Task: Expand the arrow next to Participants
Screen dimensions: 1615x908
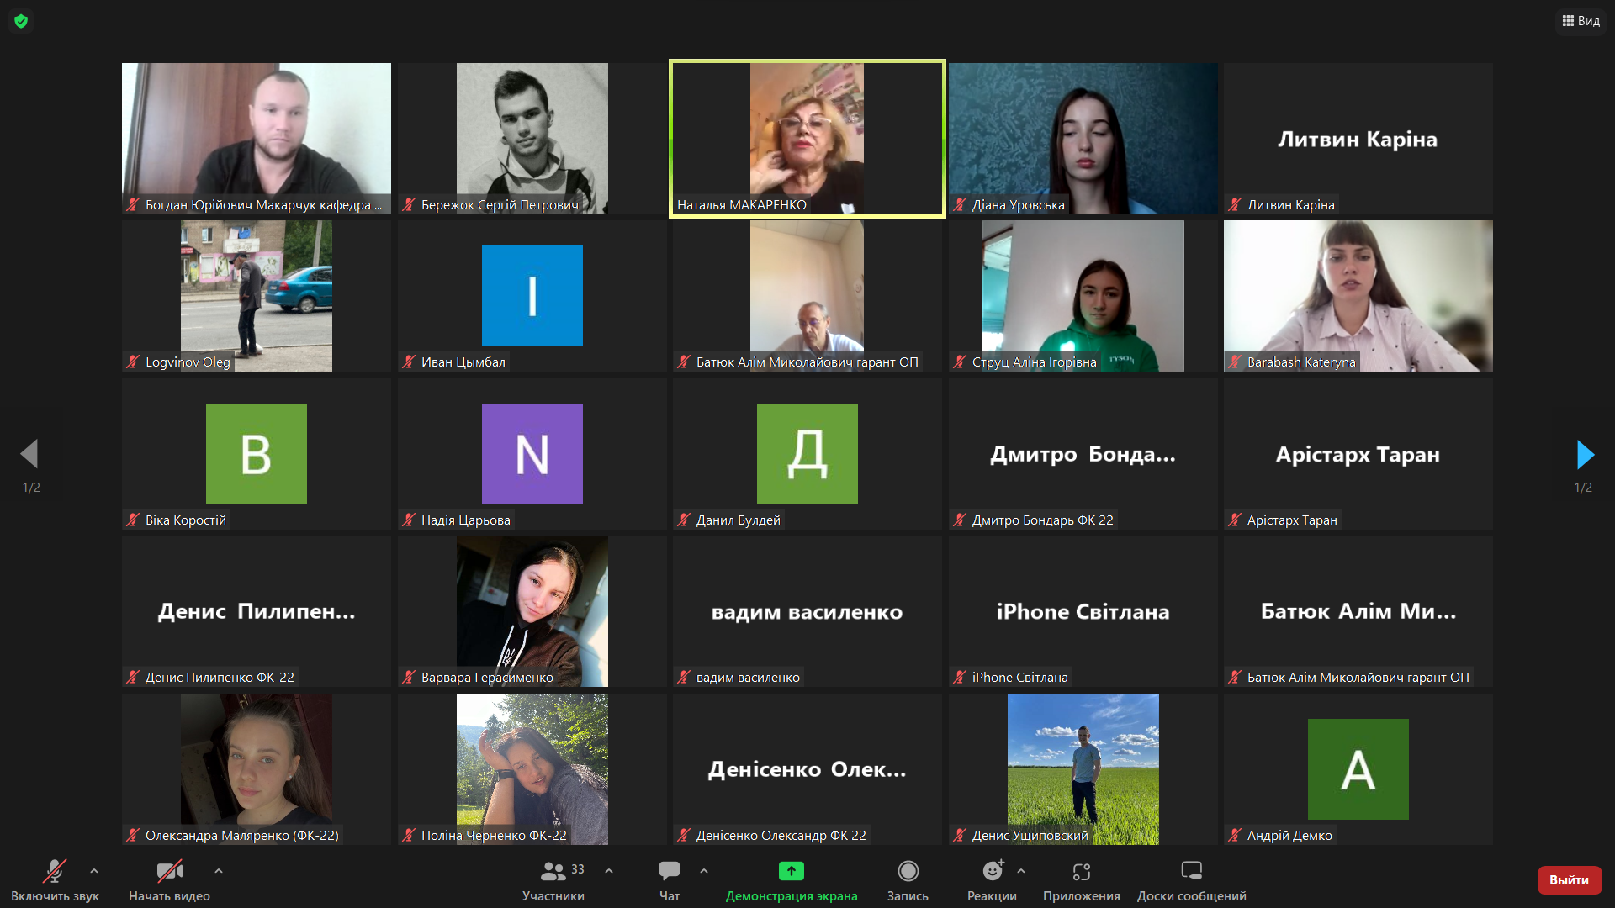Action: click(x=609, y=872)
